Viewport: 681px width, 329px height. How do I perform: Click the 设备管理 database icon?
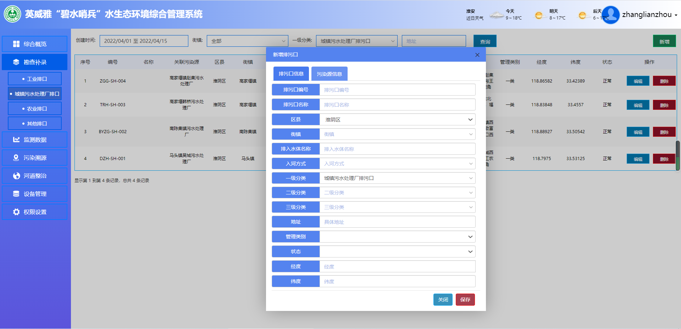pyautogui.click(x=16, y=194)
